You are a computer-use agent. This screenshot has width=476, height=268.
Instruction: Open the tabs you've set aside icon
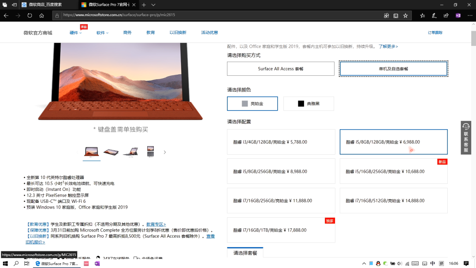point(4,4)
